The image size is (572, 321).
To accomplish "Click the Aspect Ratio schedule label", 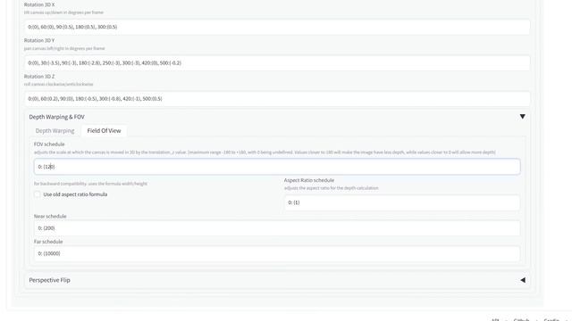I will (309, 180).
